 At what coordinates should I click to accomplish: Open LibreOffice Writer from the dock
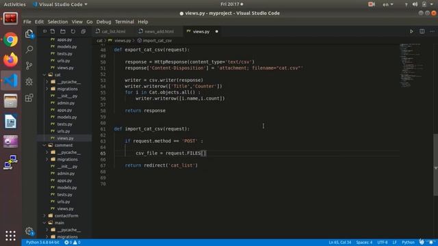click(x=11, y=121)
